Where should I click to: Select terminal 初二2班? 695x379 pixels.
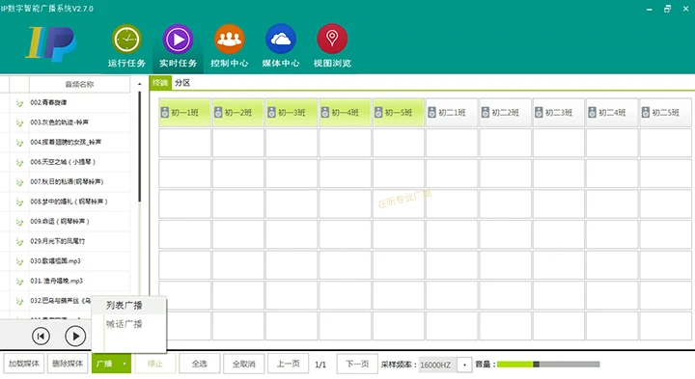[x=505, y=113]
